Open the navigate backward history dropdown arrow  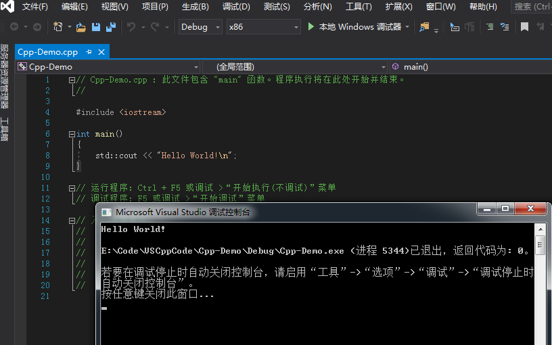pyautogui.click(x=25, y=27)
